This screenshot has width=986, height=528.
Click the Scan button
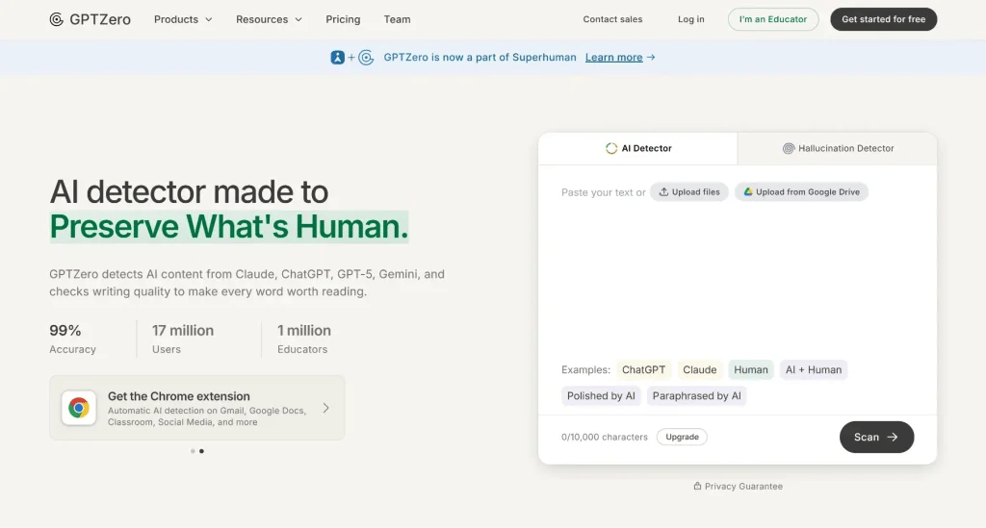click(x=876, y=437)
